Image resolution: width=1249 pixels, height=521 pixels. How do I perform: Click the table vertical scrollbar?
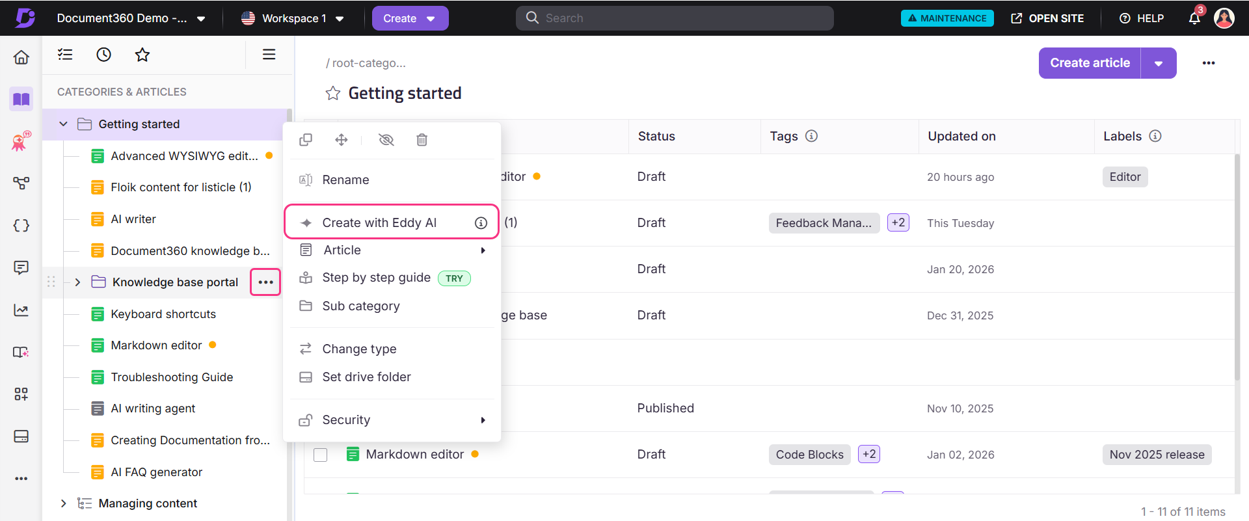tap(1237, 267)
